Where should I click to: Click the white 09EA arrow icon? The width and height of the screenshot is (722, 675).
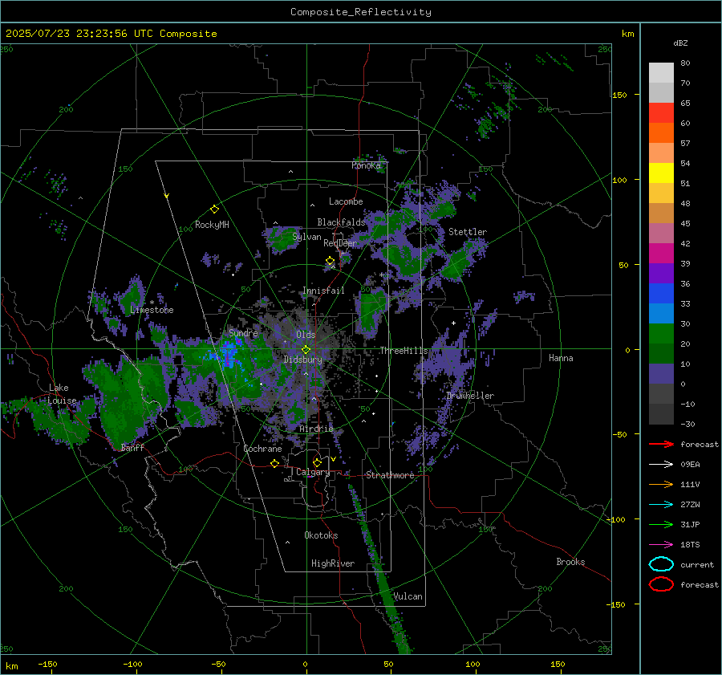pos(661,465)
